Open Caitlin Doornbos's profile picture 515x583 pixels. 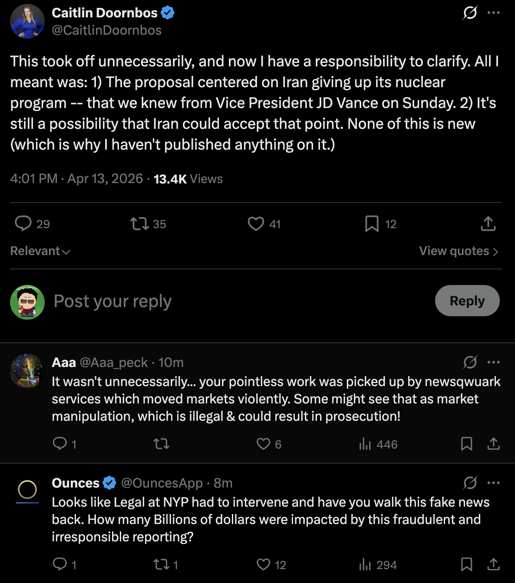27,21
